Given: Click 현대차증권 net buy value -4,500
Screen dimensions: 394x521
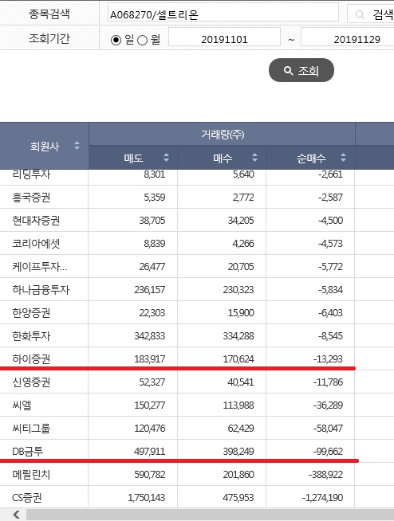Looking at the screenshot, I should 330,221.
